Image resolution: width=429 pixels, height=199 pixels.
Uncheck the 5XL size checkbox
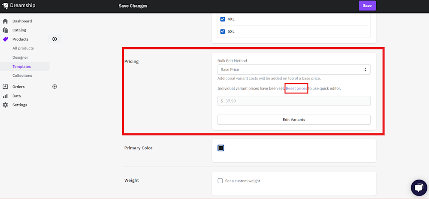click(223, 31)
